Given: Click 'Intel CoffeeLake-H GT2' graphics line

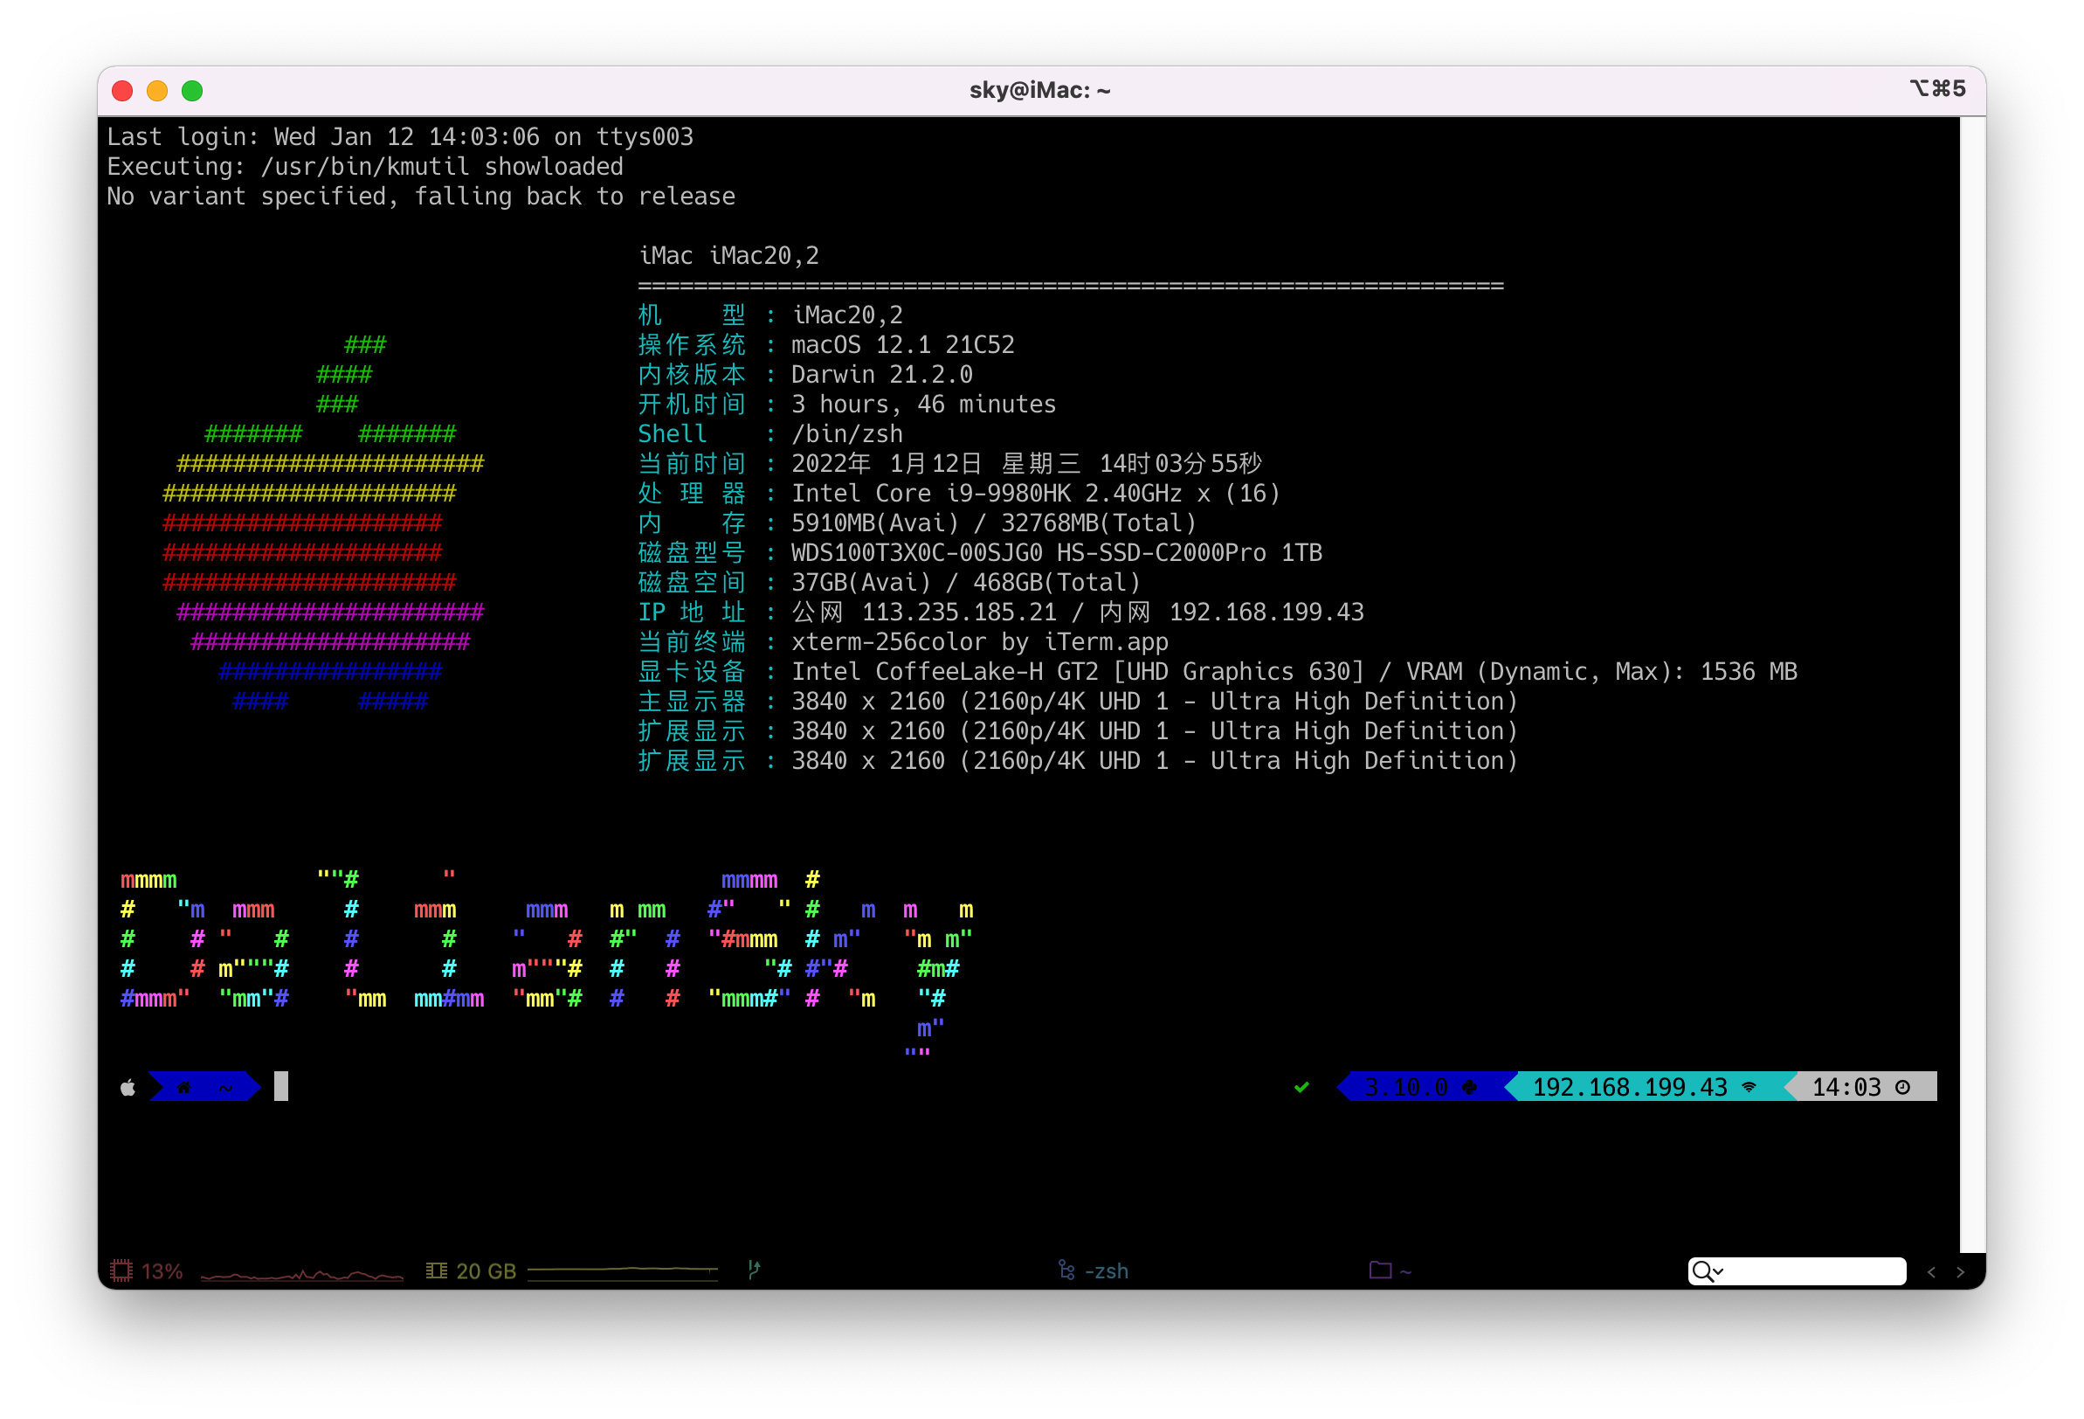Looking at the screenshot, I should pos(1294,672).
